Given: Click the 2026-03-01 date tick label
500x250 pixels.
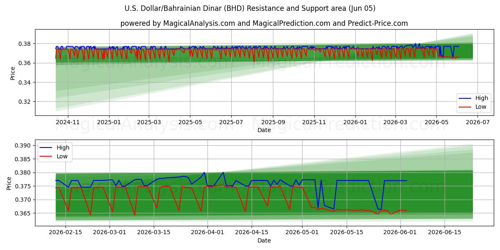Looking at the screenshot, I should (110, 233).
